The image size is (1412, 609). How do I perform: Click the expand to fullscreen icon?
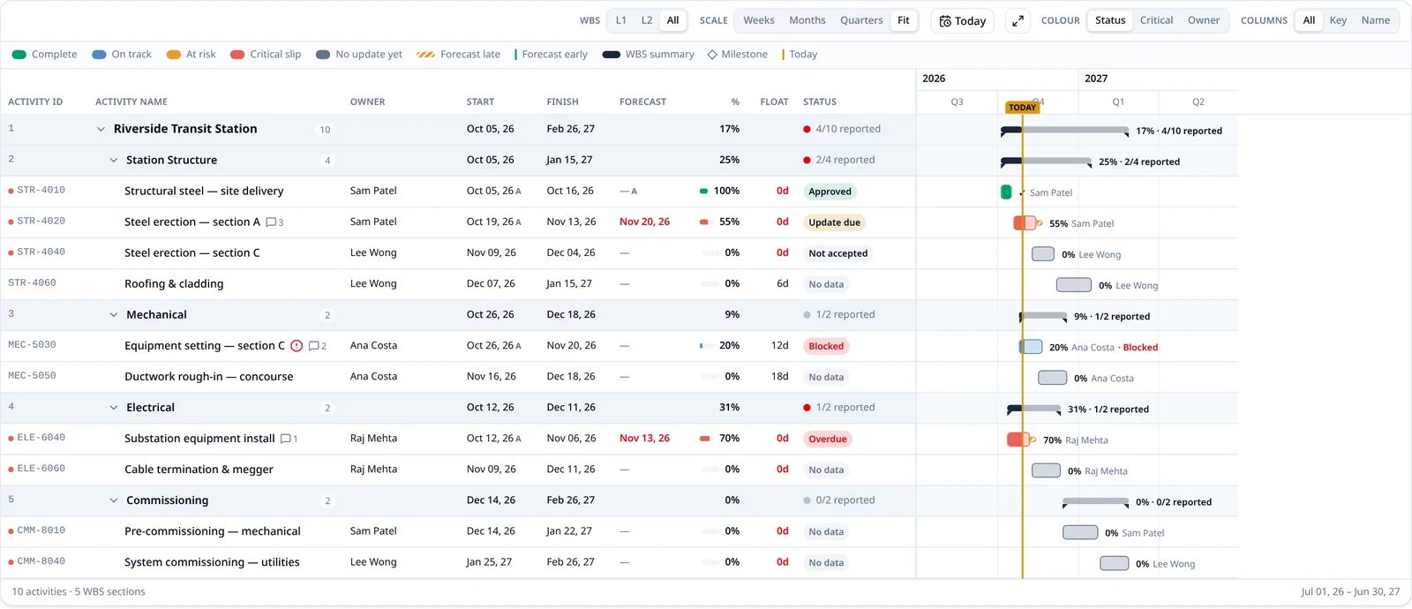(1018, 21)
